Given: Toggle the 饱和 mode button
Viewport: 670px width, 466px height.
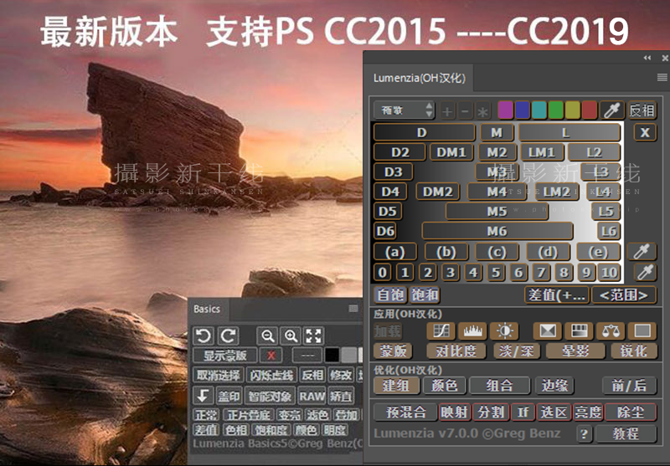Looking at the screenshot, I should click(425, 294).
